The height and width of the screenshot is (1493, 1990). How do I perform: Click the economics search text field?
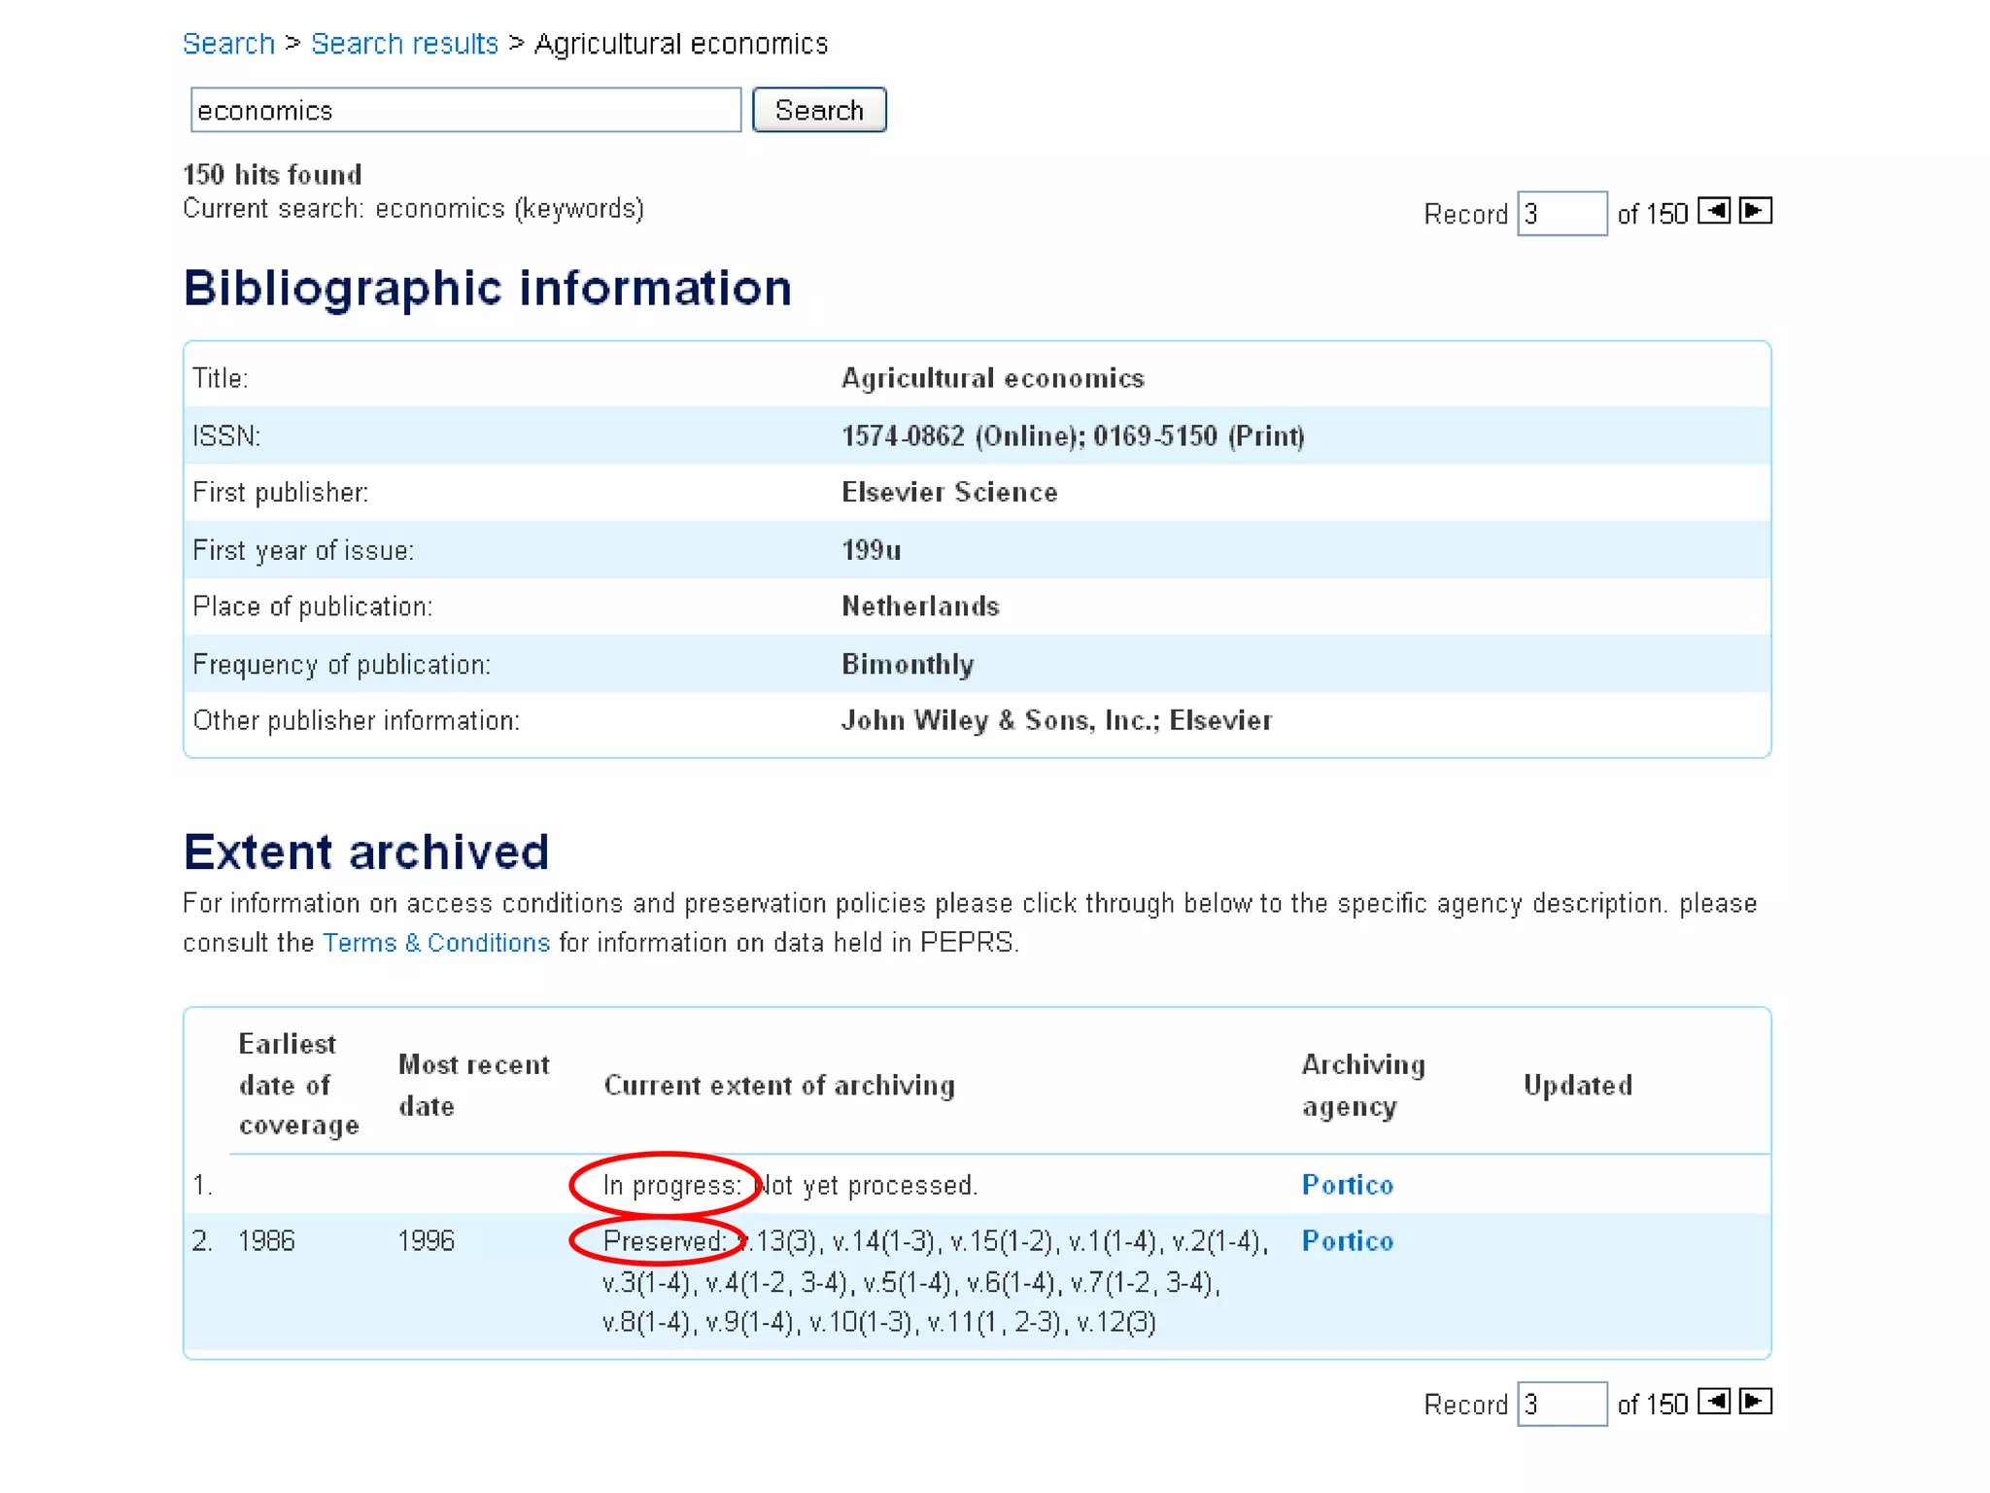[x=465, y=110]
